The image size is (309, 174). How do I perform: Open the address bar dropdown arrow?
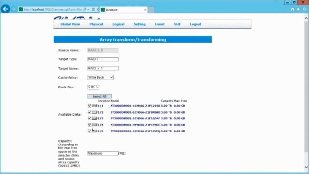[x=88, y=9]
